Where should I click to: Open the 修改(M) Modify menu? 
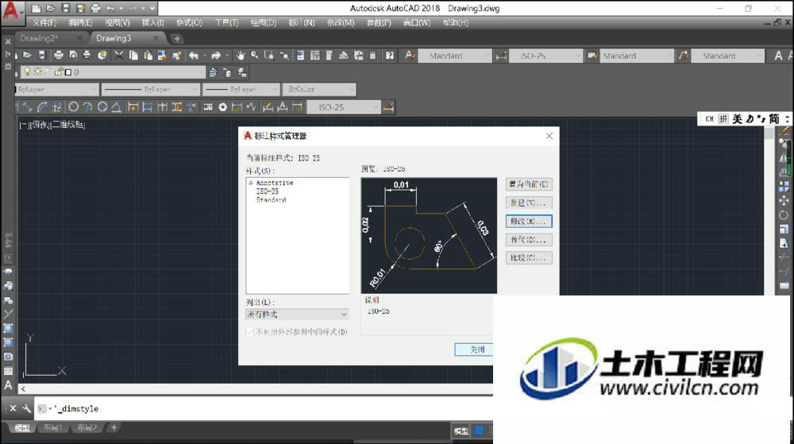341,23
